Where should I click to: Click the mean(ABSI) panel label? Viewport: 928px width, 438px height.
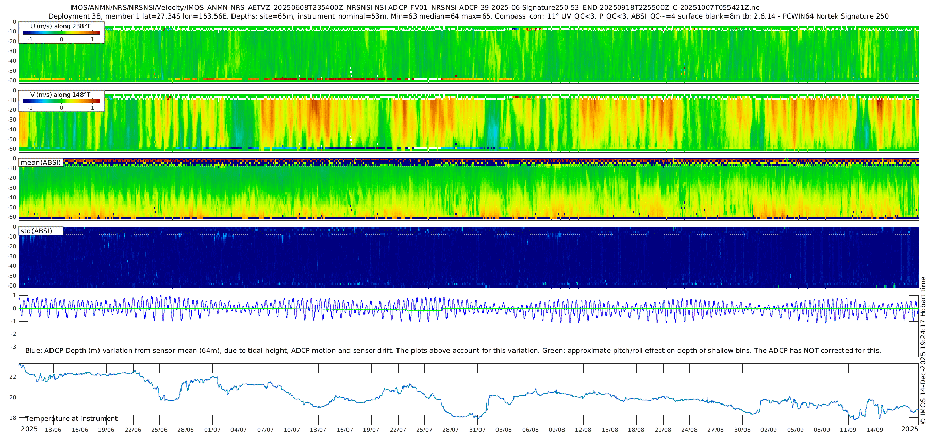coord(41,163)
